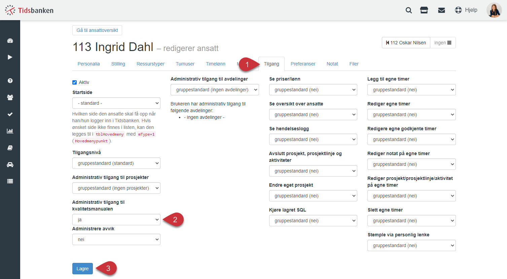Click the play icon in sidebar
Image resolution: width=507 pixels, height=279 pixels.
(x=10, y=57)
